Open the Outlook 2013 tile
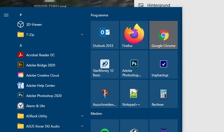224x132 pixels. click(x=105, y=35)
